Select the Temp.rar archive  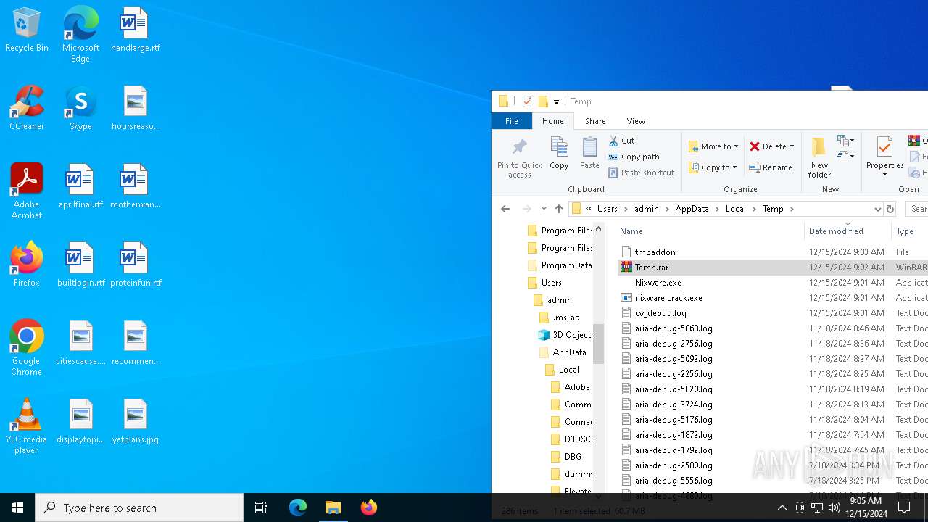tap(651, 267)
